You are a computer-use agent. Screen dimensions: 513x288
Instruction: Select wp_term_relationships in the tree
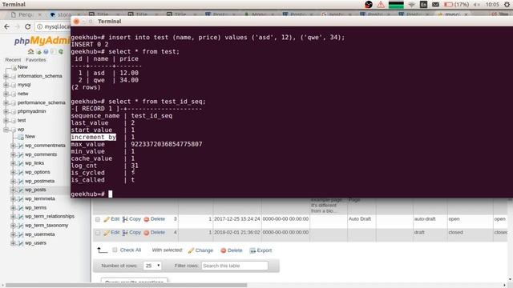[x=50, y=216]
